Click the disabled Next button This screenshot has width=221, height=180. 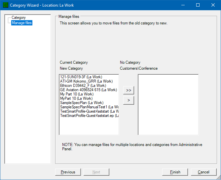point(96,172)
